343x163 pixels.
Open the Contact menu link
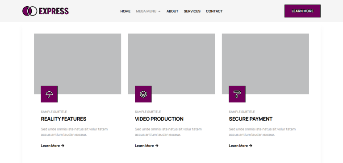click(214, 11)
